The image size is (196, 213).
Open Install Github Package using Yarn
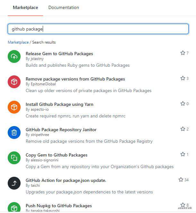[x=59, y=104]
